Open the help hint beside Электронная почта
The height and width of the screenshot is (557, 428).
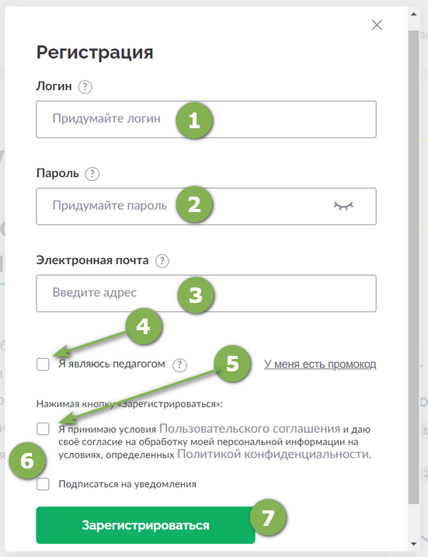coord(162,261)
